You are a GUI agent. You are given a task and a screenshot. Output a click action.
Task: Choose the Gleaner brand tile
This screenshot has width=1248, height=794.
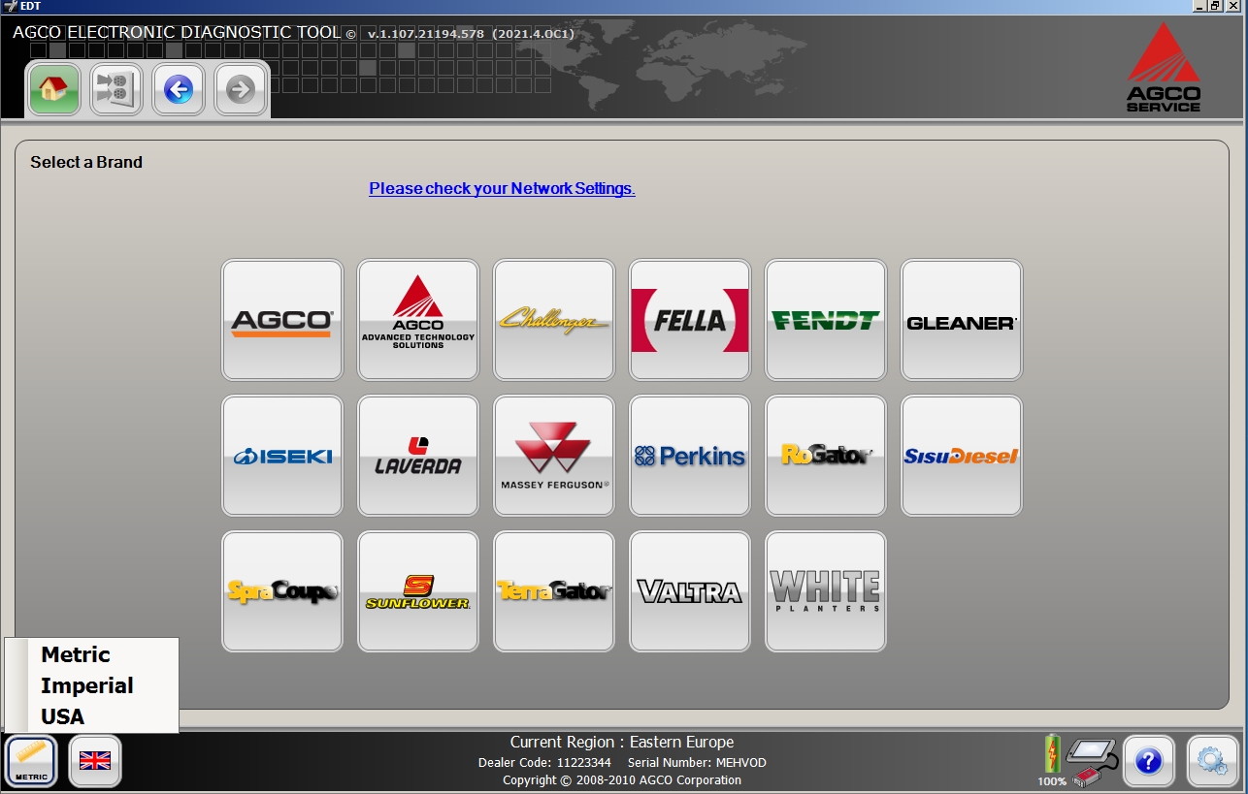pyautogui.click(x=962, y=320)
